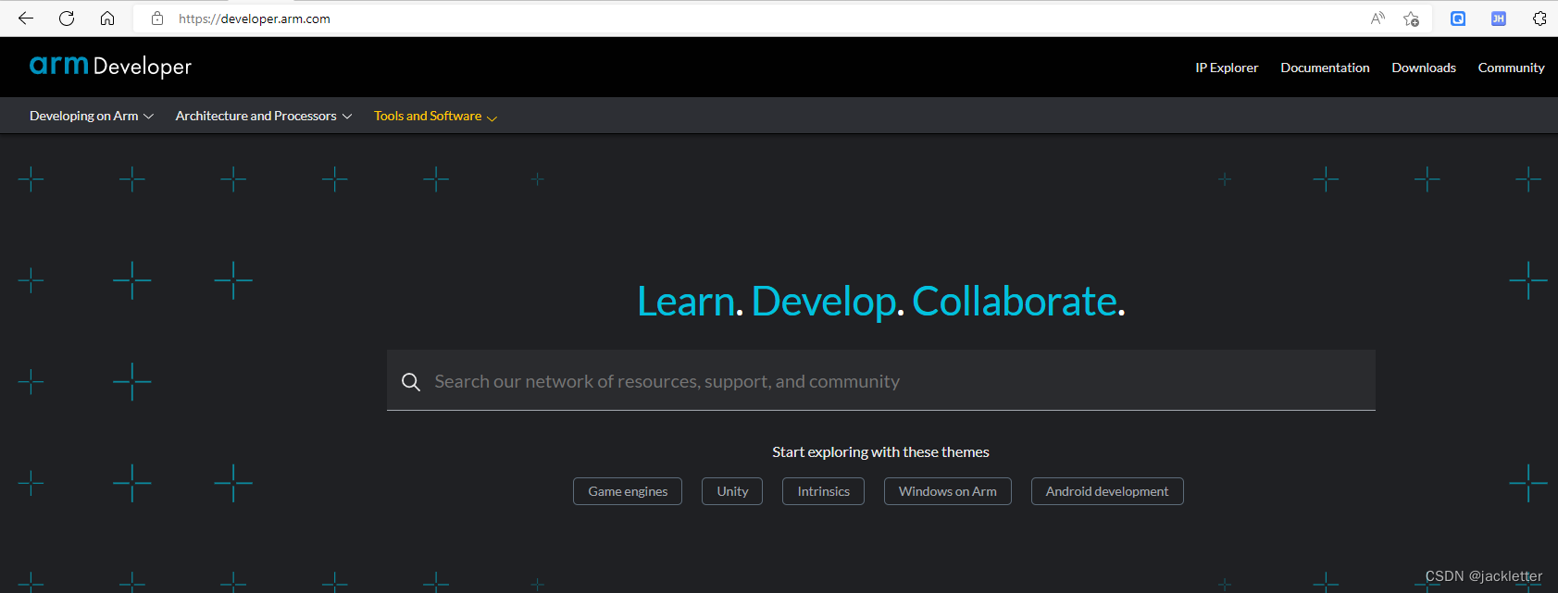1558x593 pixels.
Task: View site info via lock icon
Action: [157, 19]
